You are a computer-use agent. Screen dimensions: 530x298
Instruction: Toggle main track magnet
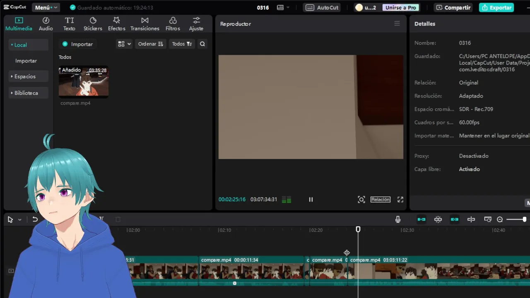coord(422,219)
